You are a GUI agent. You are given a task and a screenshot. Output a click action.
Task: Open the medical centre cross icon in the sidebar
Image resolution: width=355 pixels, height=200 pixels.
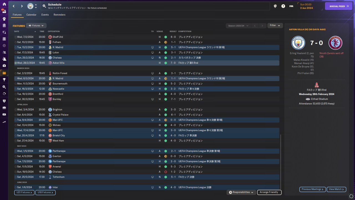[4, 66]
